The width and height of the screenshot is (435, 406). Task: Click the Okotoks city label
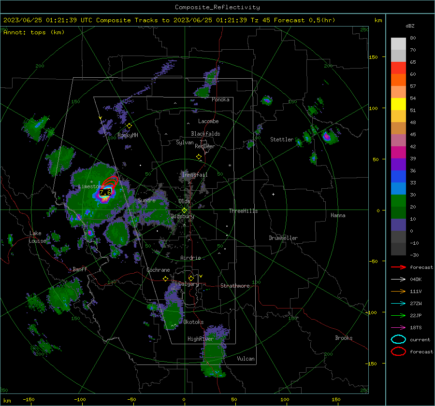click(193, 322)
